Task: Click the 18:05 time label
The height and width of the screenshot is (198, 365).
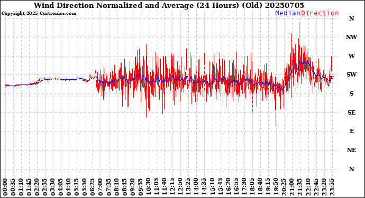Action: 252,187
